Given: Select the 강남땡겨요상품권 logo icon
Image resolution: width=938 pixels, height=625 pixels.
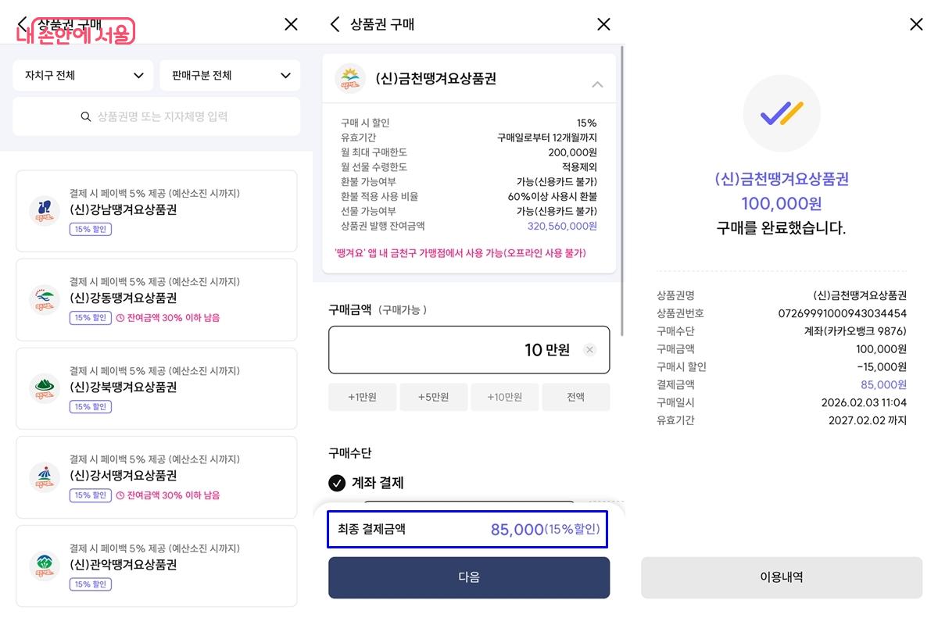Looking at the screenshot, I should point(45,210).
